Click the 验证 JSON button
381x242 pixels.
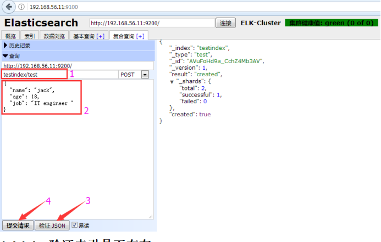click(x=52, y=226)
